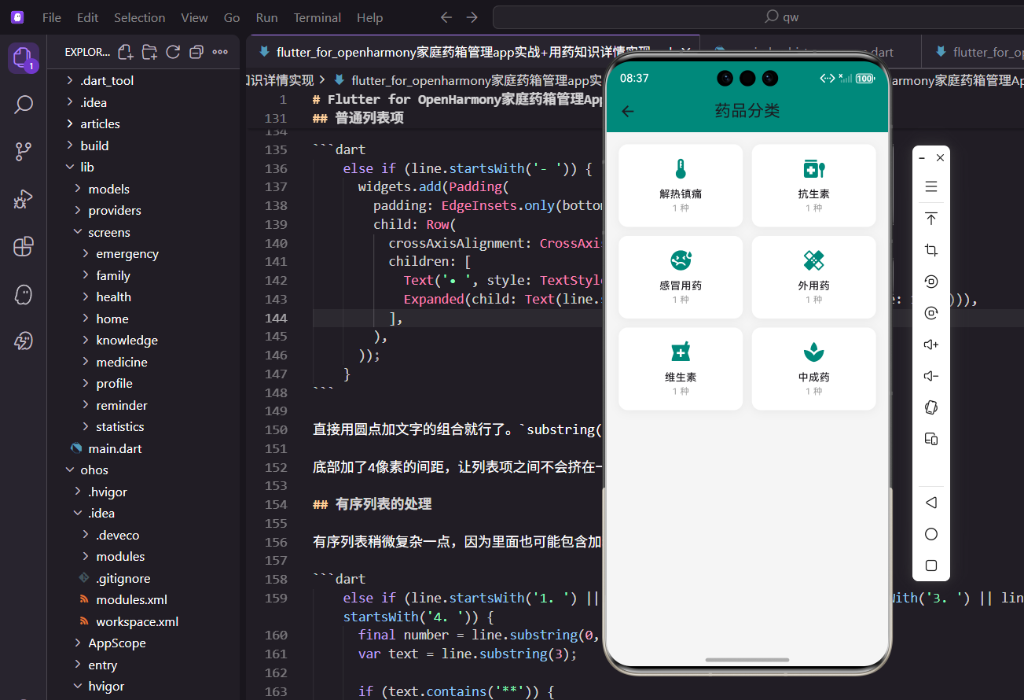Open the Explorer activity bar icon
Image resolution: width=1024 pixels, height=700 pixels.
[x=24, y=57]
